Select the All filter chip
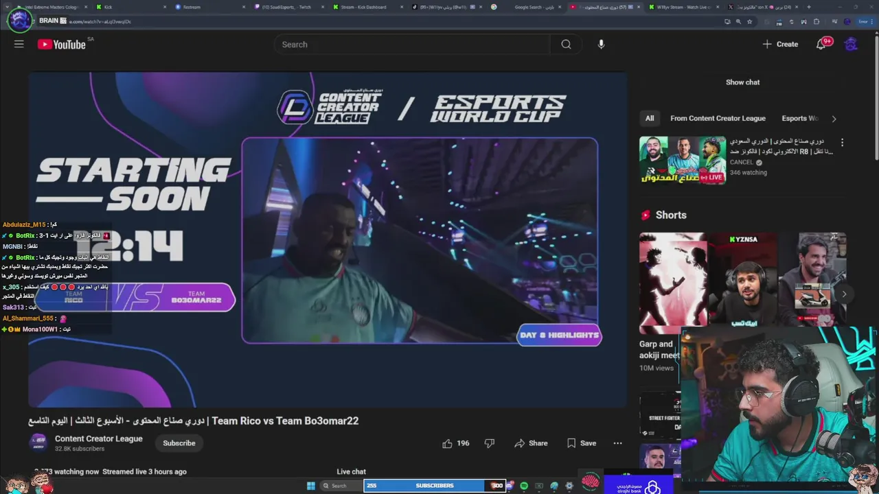The height and width of the screenshot is (494, 879). (x=650, y=119)
